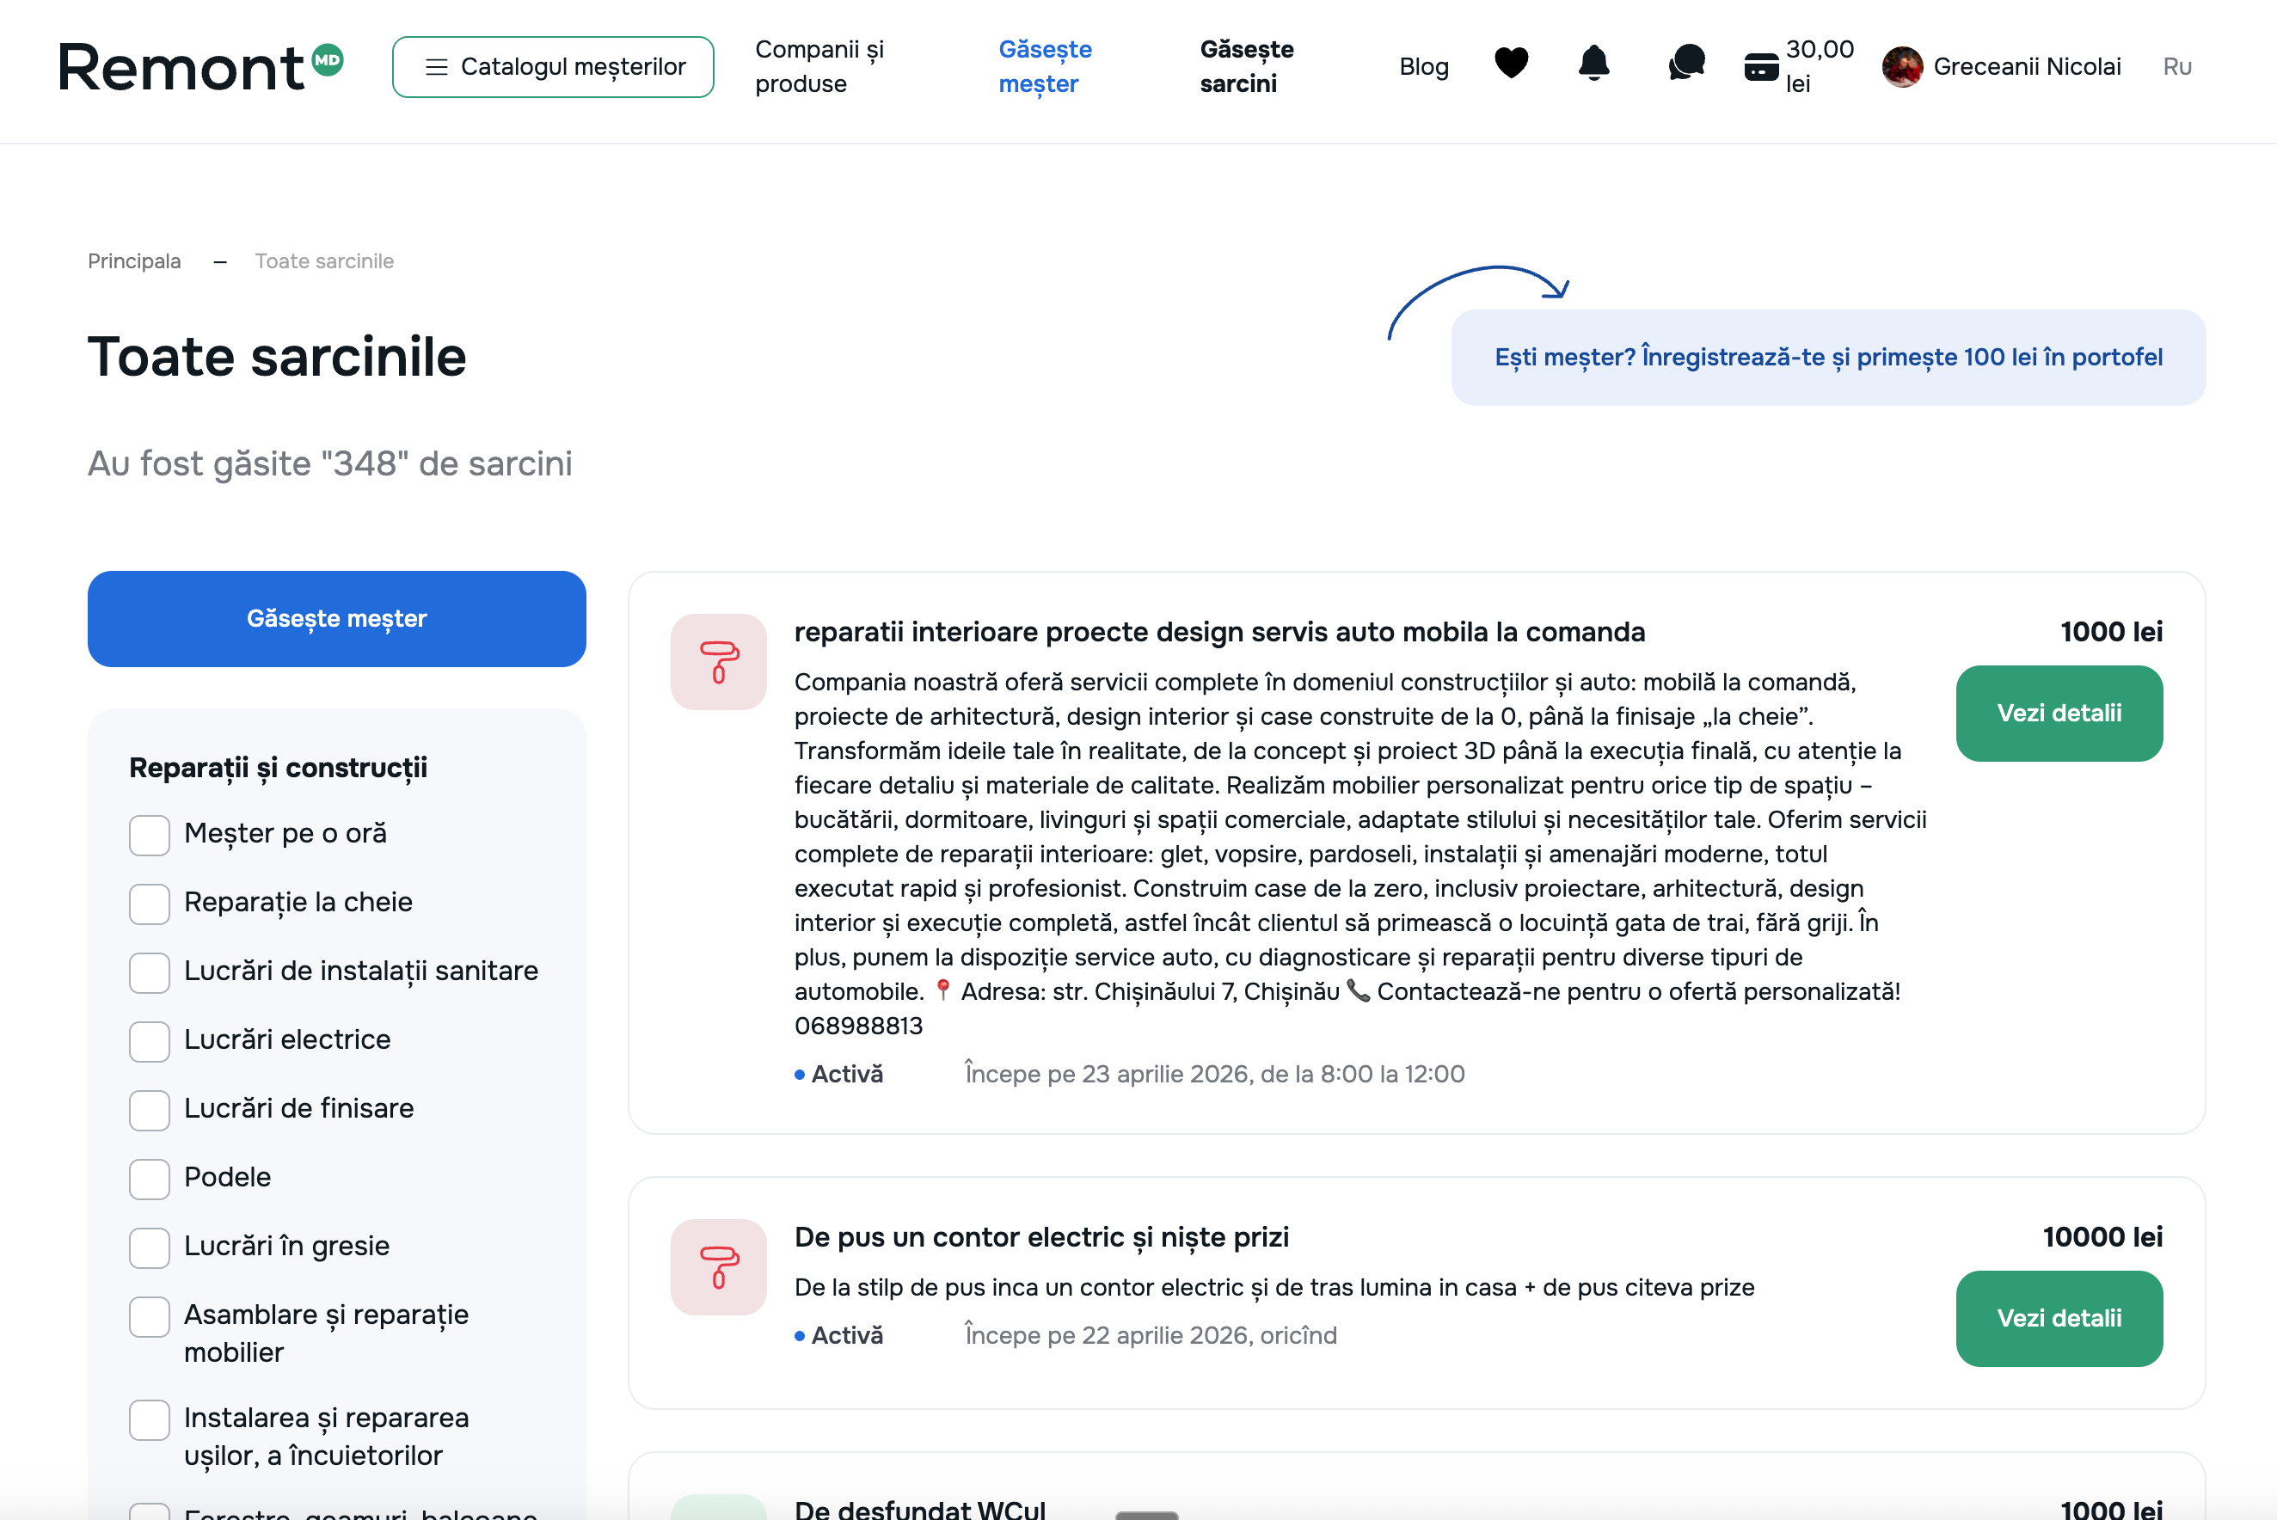The image size is (2277, 1520).
Task: Tick the Podele checkbox
Action: coord(150,1179)
